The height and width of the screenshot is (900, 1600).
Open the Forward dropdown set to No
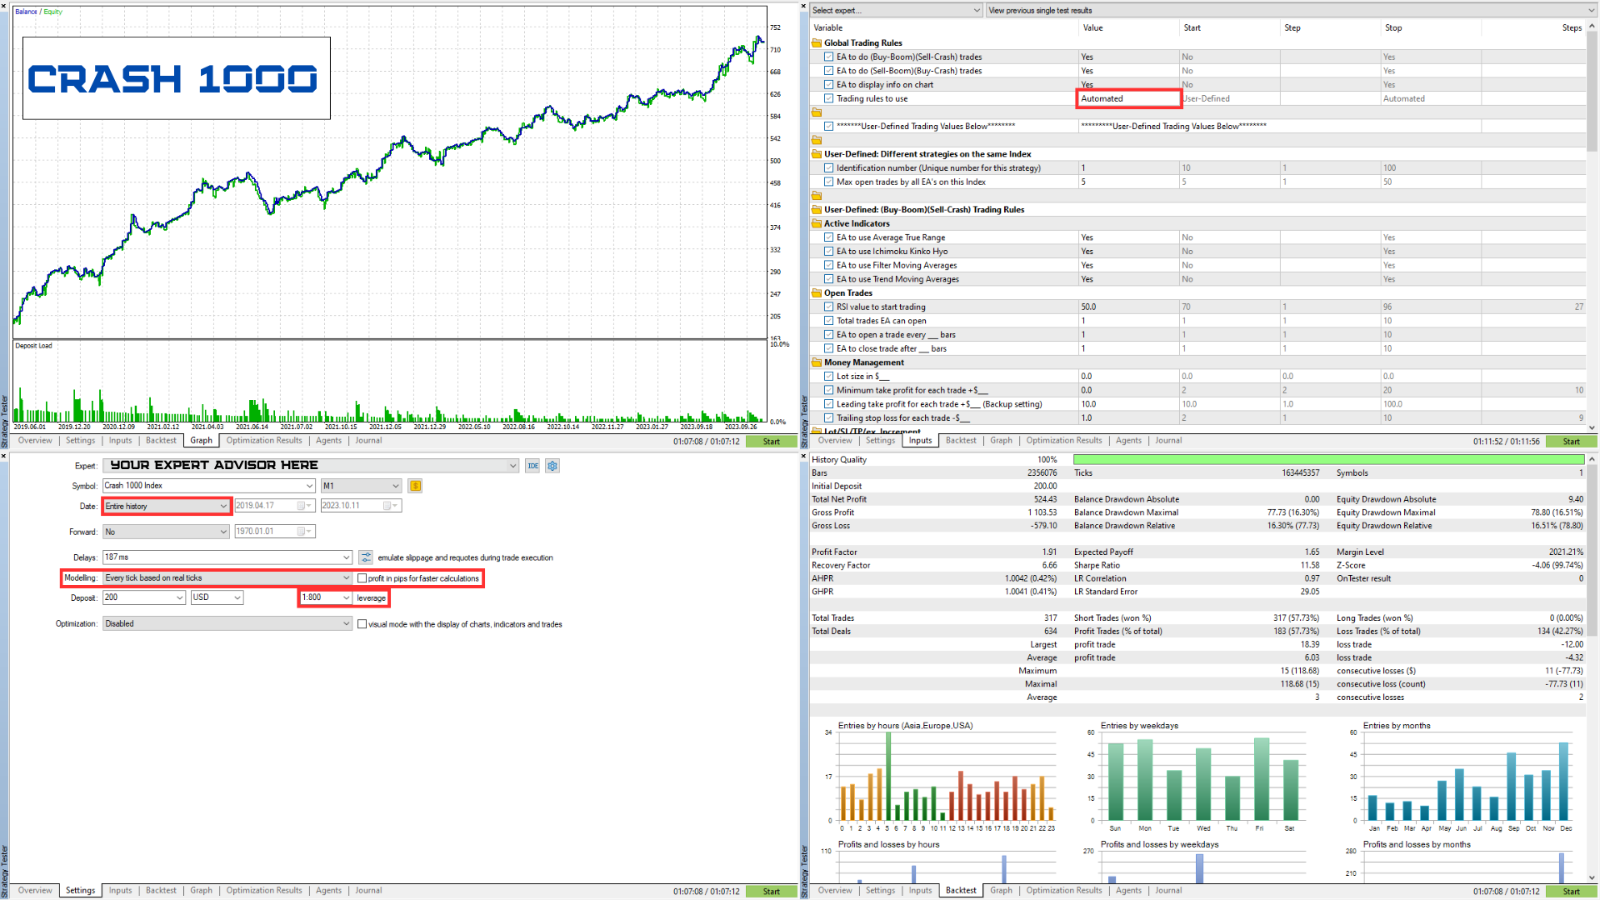[166, 532]
